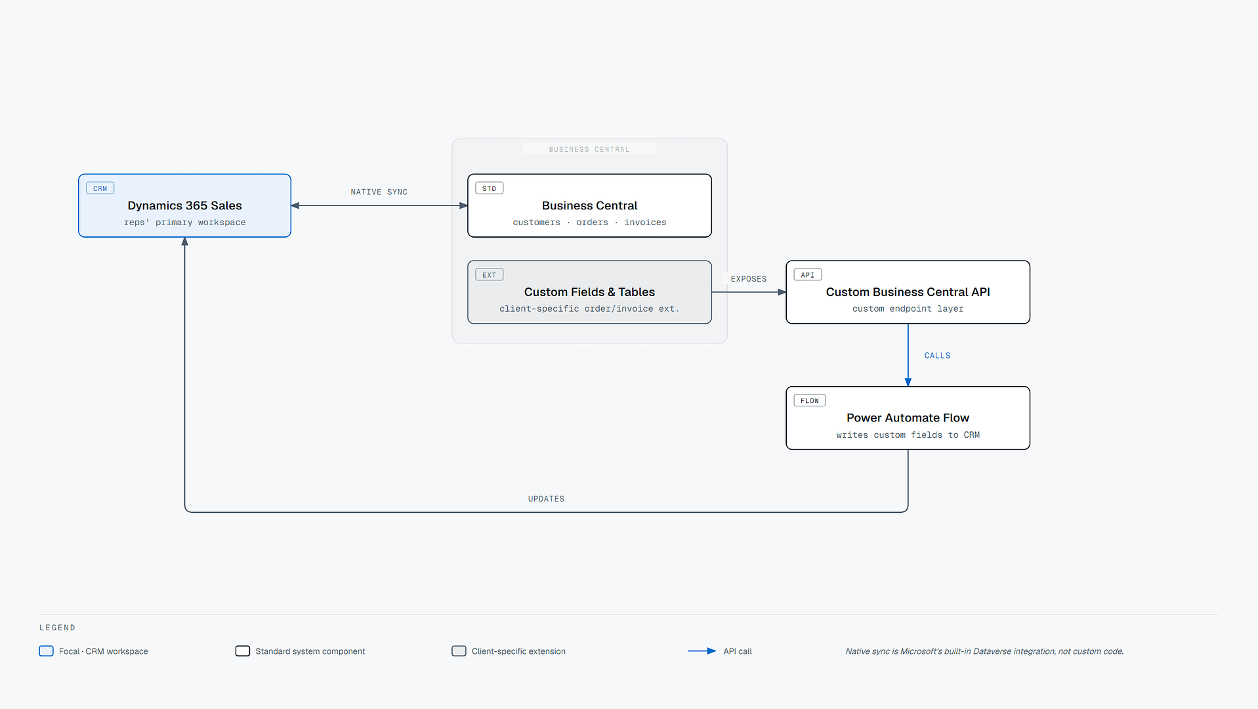
Task: Click the STD tag badge
Action: (489, 188)
